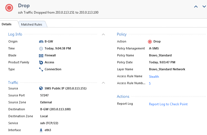Select the External source zone value
207x135 pixels.
click(46, 102)
